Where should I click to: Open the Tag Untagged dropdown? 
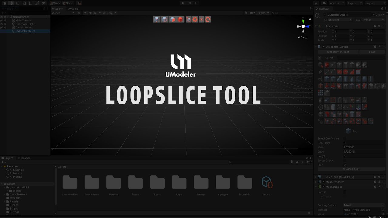tap(340, 20)
